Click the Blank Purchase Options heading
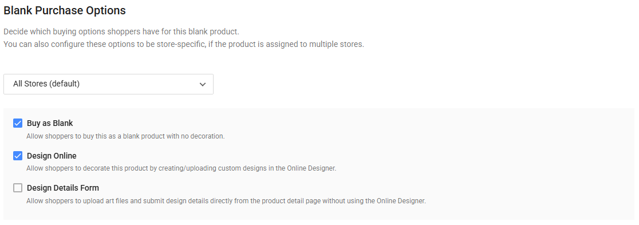The image size is (639, 225). click(65, 11)
